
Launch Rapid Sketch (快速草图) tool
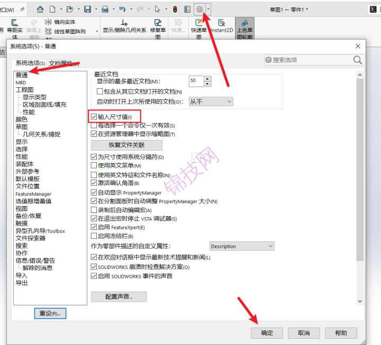click(199, 30)
